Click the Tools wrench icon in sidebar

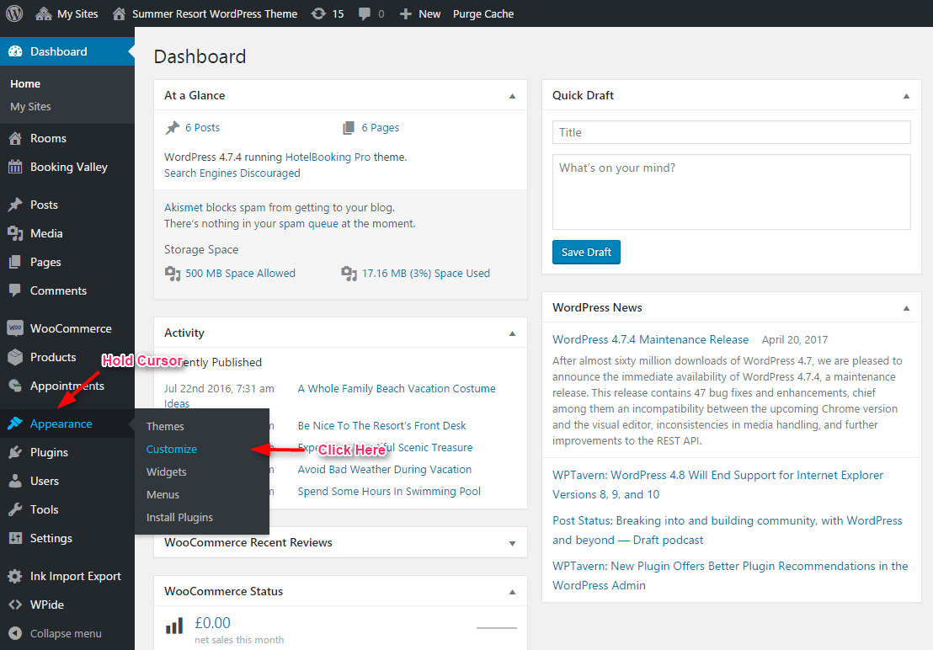pyautogui.click(x=15, y=509)
